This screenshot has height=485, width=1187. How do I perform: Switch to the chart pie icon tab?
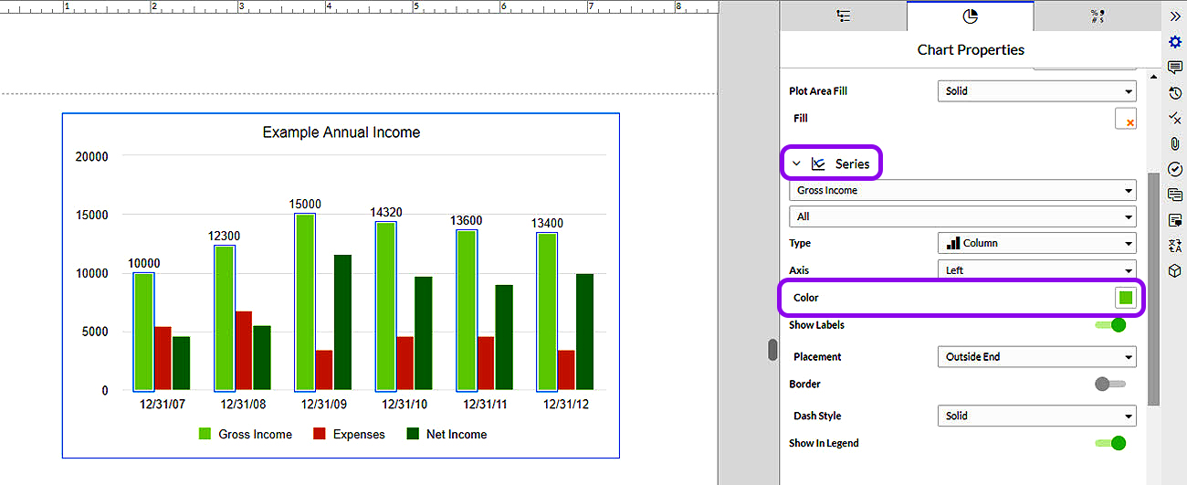pyautogui.click(x=970, y=16)
